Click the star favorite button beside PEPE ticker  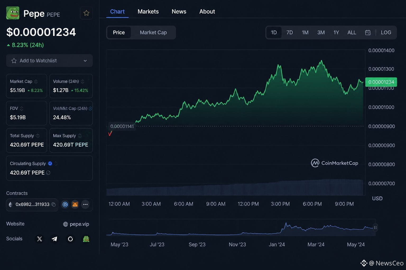tap(86, 13)
